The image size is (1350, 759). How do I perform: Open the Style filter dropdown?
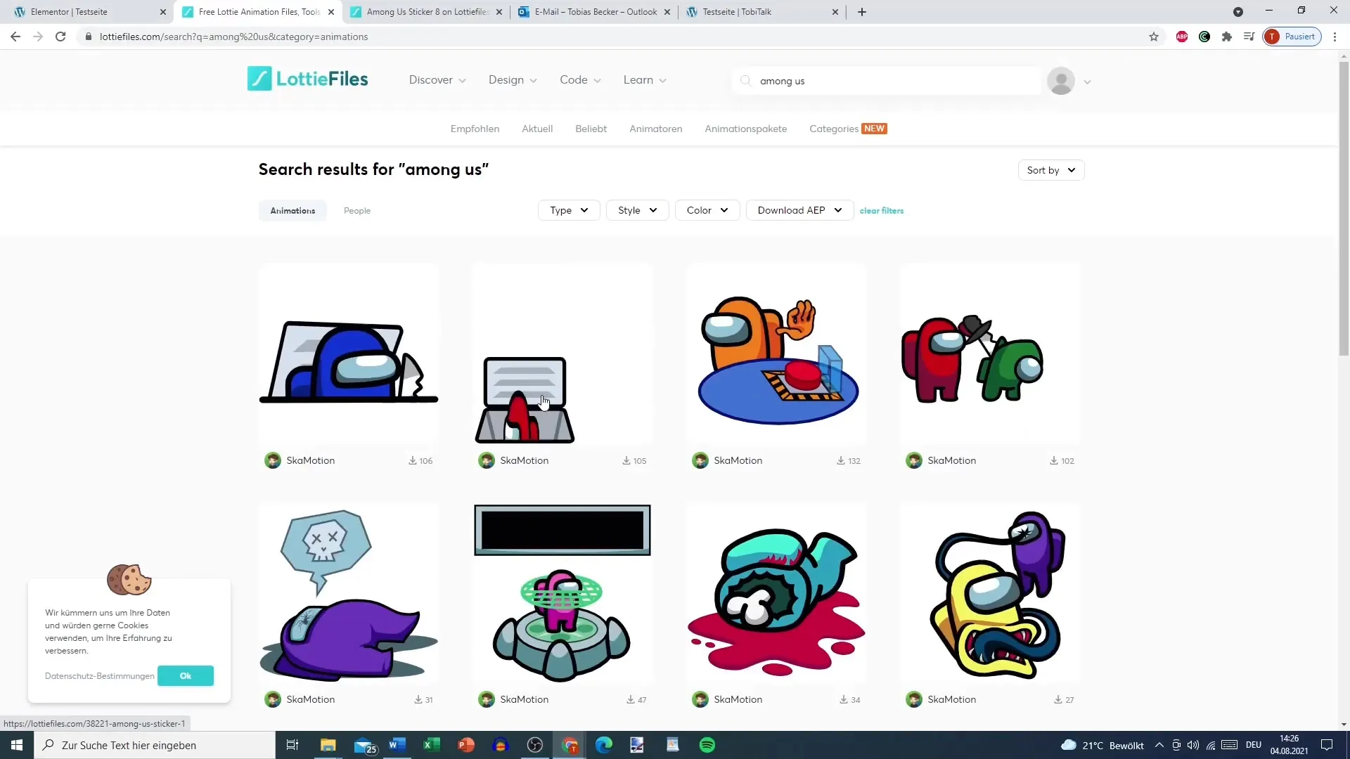click(x=638, y=210)
